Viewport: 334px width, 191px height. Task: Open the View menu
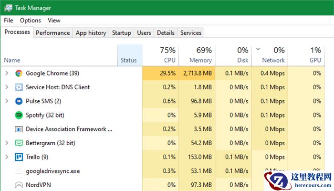[54, 21]
